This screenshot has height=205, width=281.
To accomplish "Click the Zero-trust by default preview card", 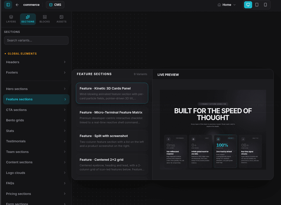I will pos(225,151).
